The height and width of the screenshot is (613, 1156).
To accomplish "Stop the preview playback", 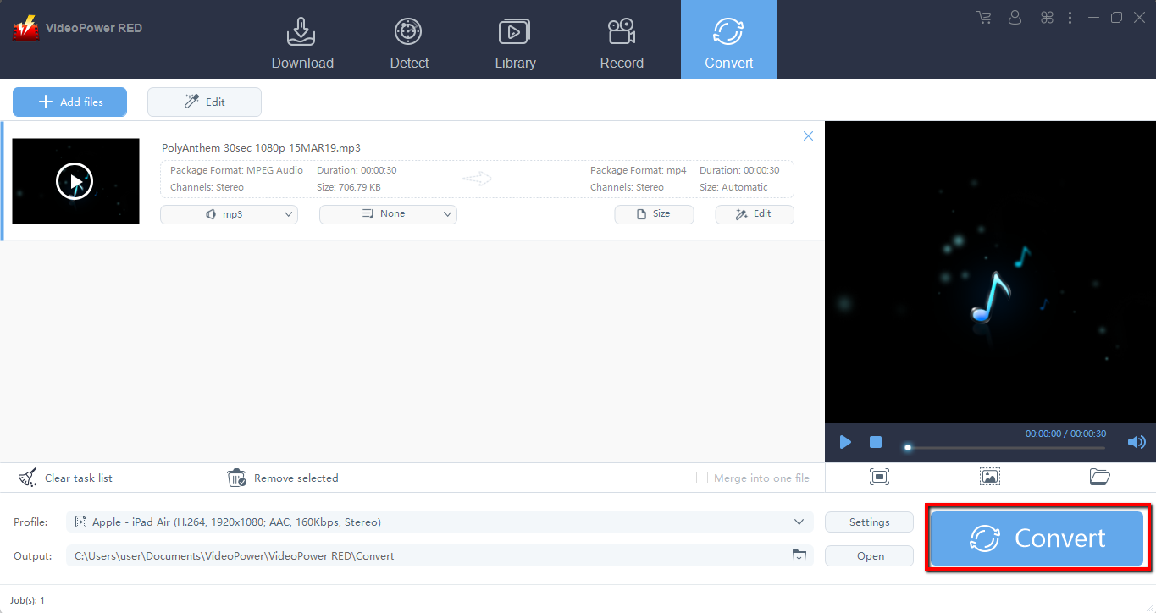I will [876, 442].
